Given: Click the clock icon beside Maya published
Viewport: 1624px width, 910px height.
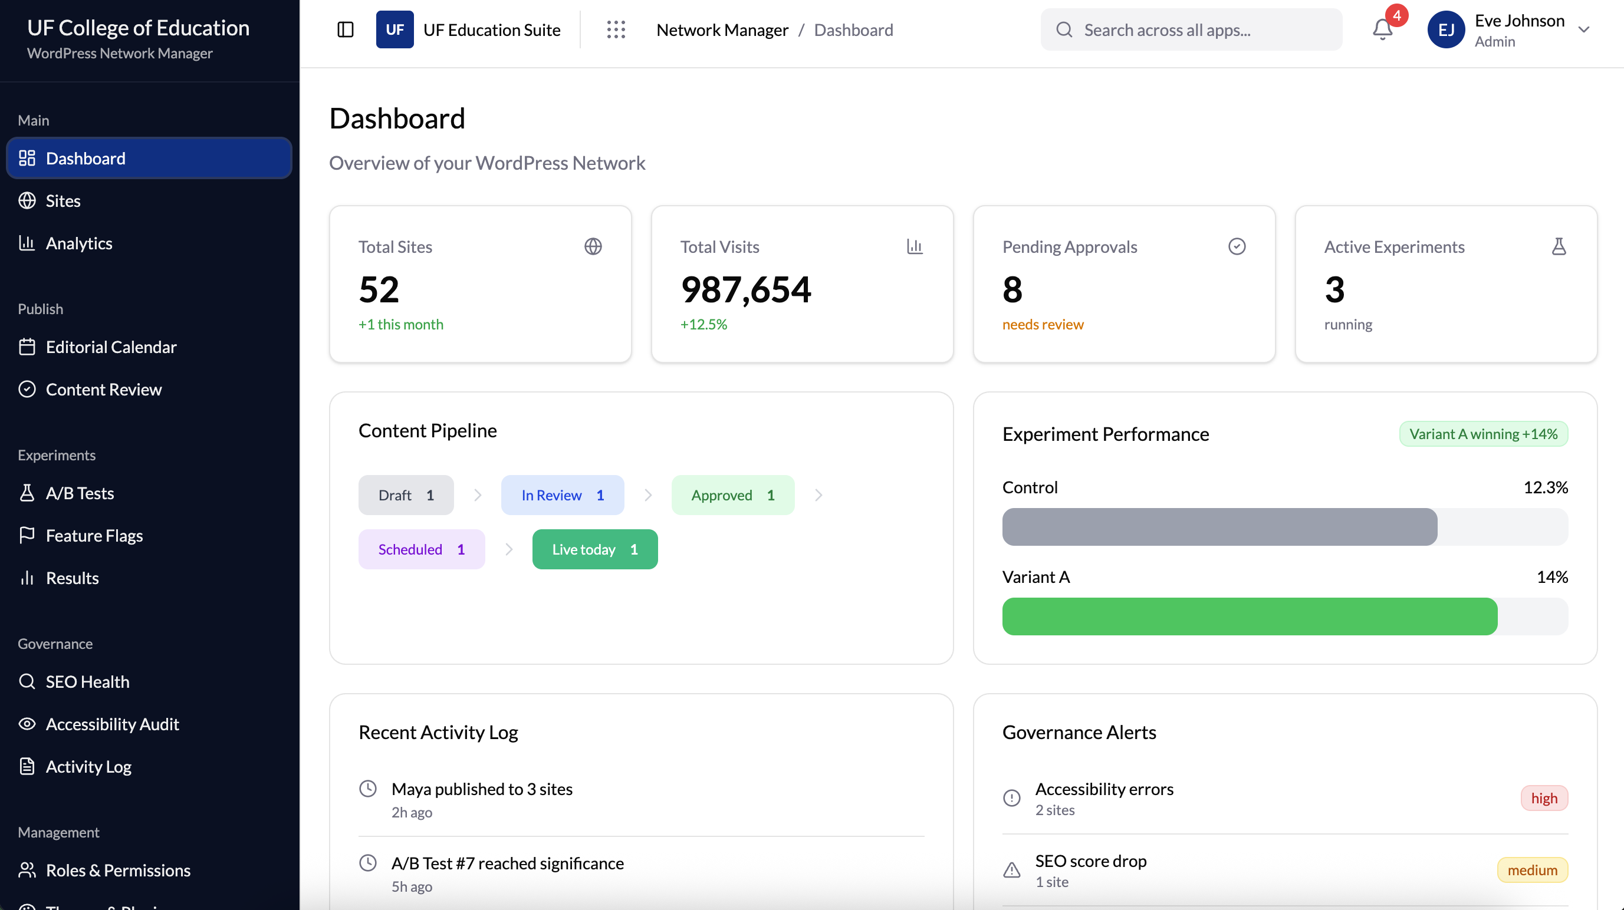Looking at the screenshot, I should tap(368, 789).
